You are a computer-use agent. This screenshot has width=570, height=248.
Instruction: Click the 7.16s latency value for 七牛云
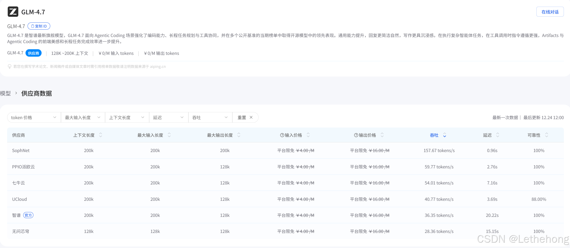[492, 183]
